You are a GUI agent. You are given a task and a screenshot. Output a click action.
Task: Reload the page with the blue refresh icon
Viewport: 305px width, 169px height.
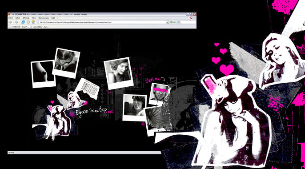click(23, 22)
